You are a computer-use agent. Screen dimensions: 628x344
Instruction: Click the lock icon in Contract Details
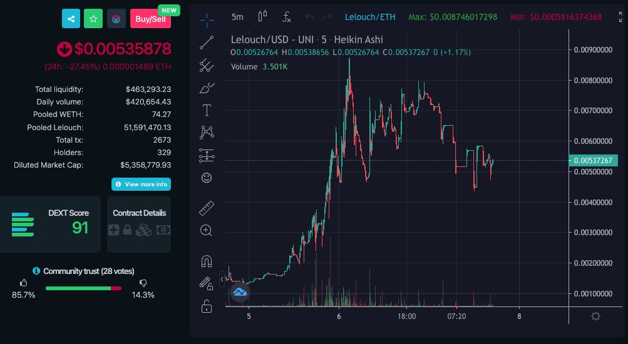[x=127, y=230]
